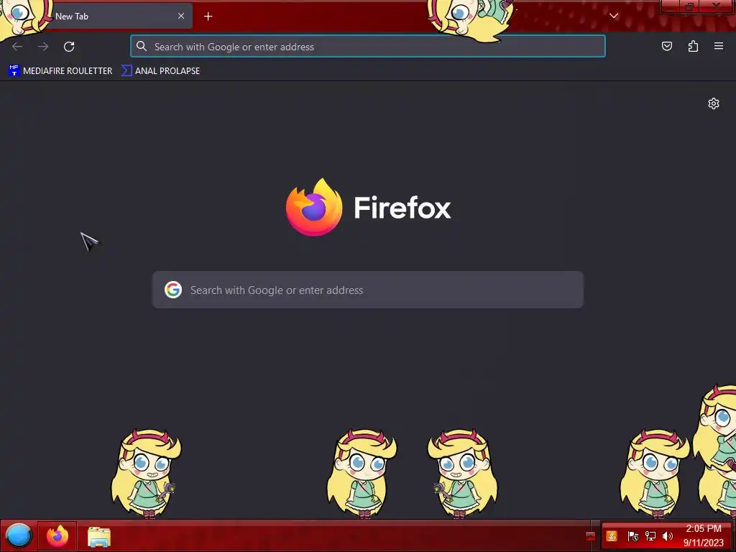The width and height of the screenshot is (736, 552).
Task: Click the MFT bookmark favicon
Action: [14, 70]
